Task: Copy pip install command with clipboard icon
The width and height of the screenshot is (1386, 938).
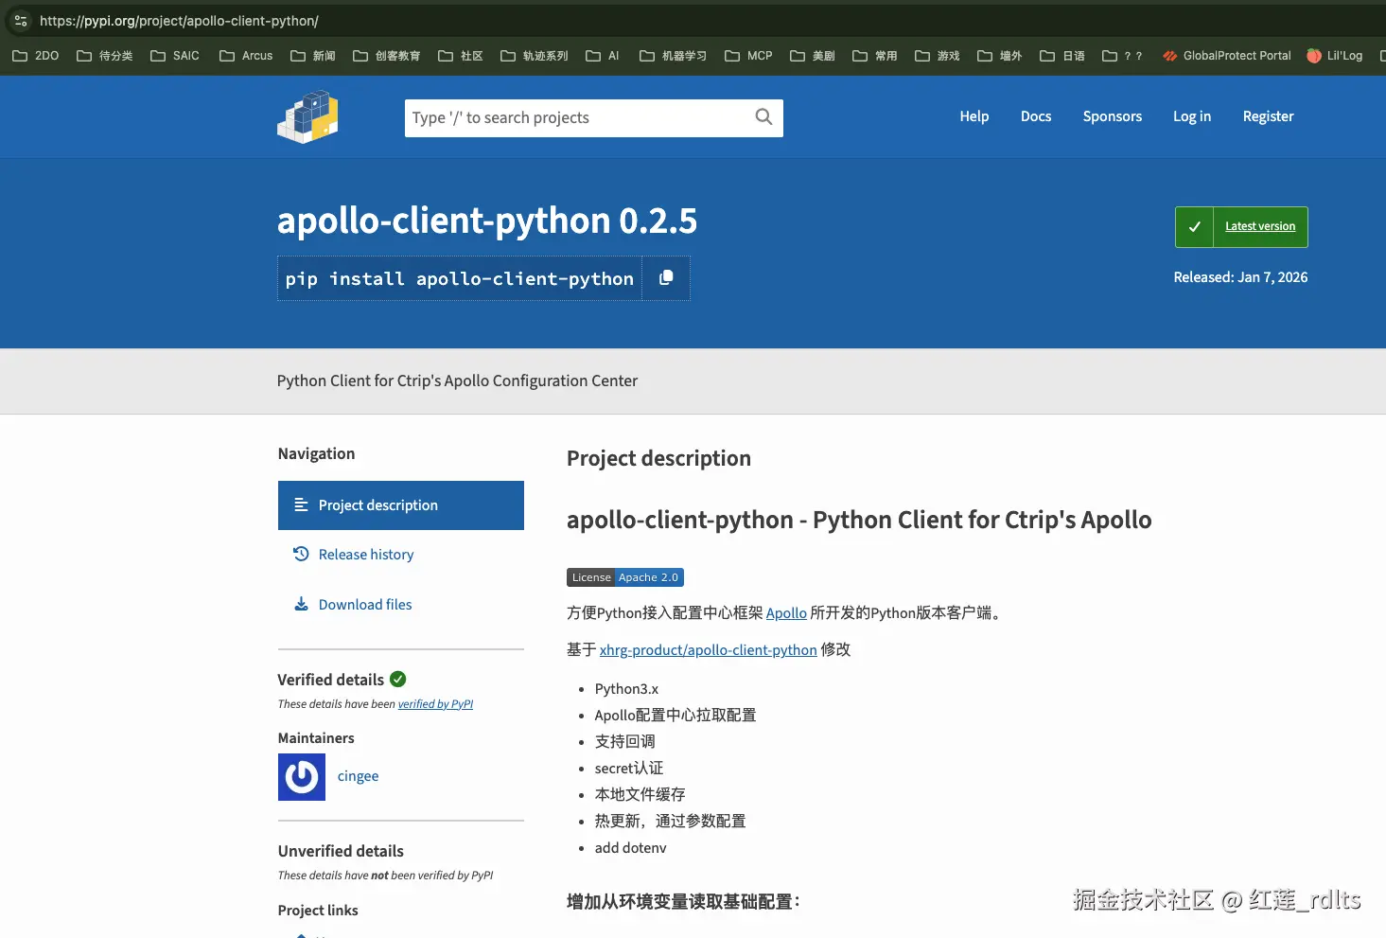Action: tap(666, 278)
